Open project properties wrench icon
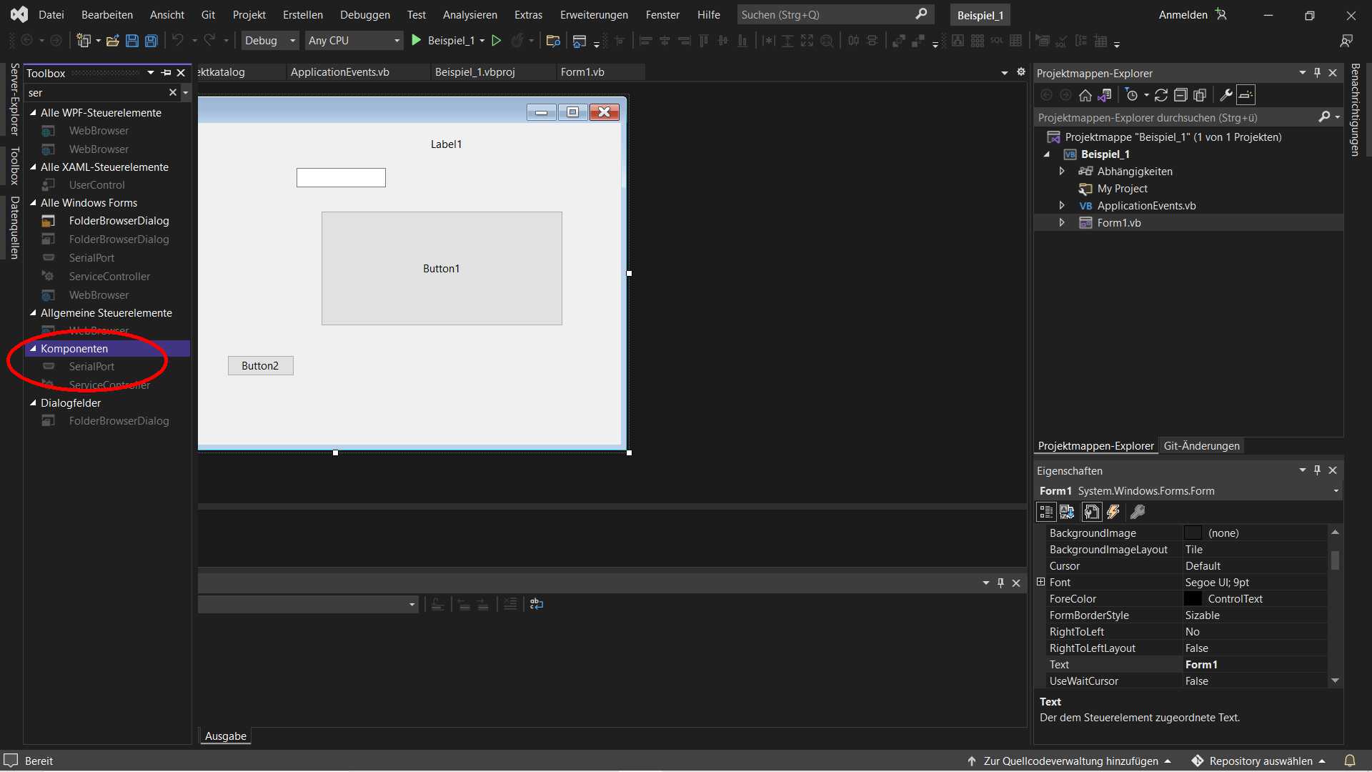The height and width of the screenshot is (772, 1372). pos(1226,95)
